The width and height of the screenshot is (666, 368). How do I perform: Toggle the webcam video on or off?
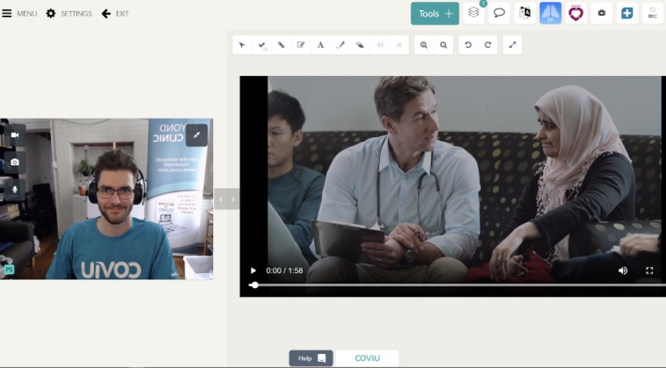click(14, 135)
